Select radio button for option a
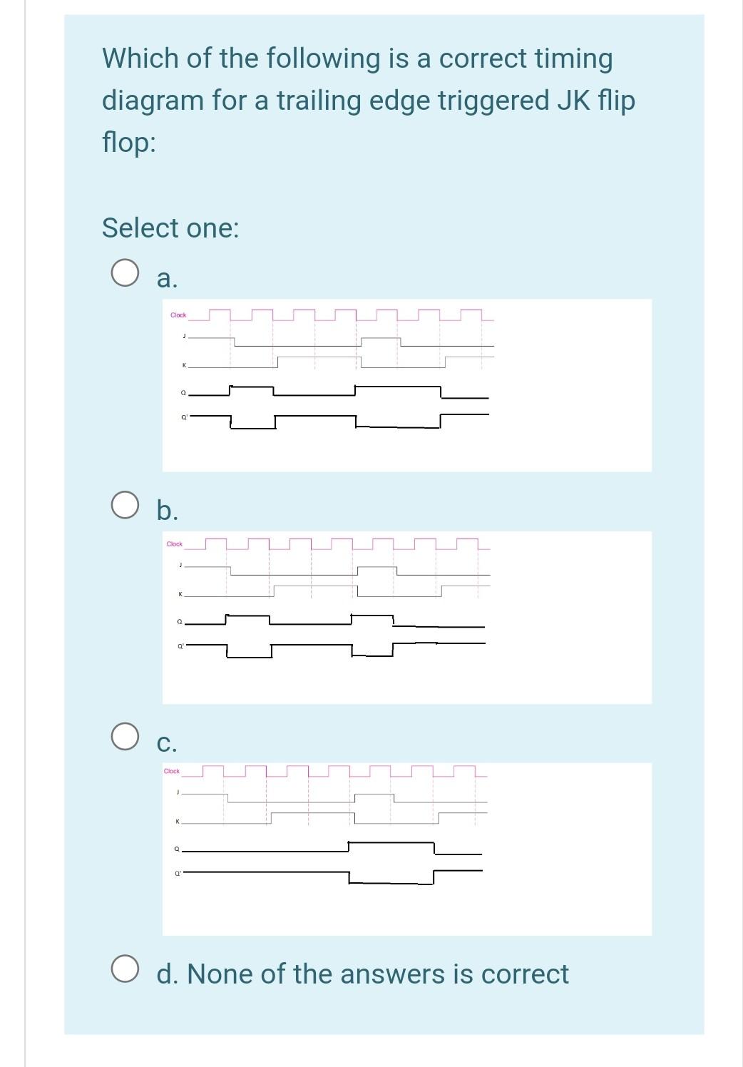The height and width of the screenshot is (1067, 743). [x=124, y=273]
